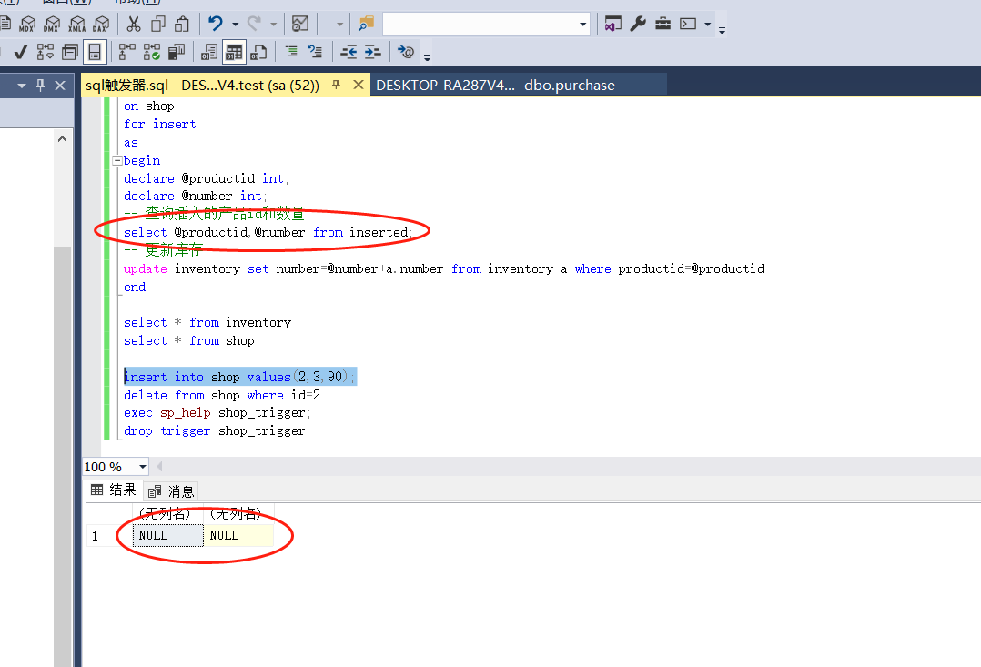Switch to Results to Text mode
Screen dimensions: 981x667
pyautogui.click(x=209, y=52)
